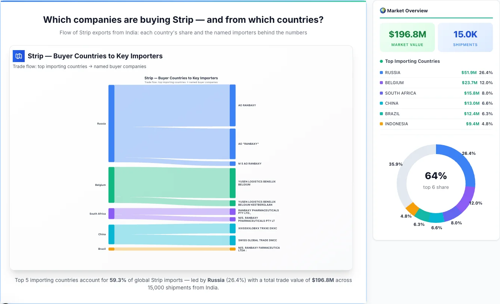Click the $23.7M value for Belgium

click(469, 83)
